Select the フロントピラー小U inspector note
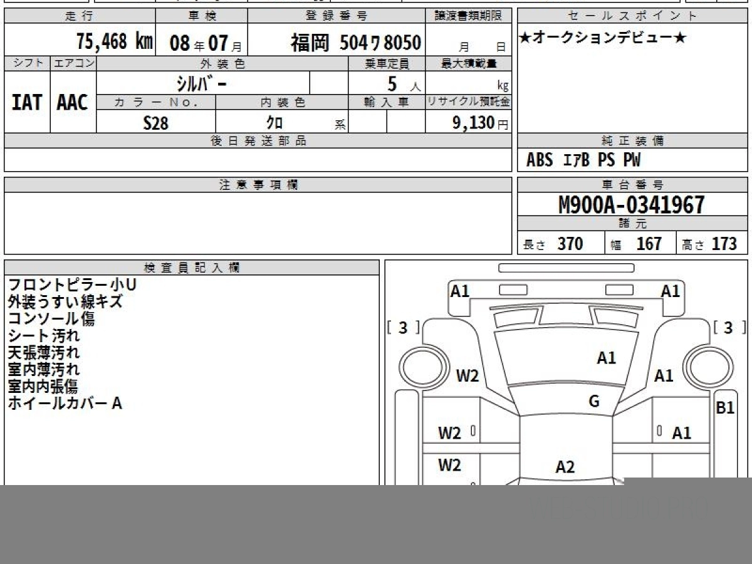The image size is (752, 564). point(72,285)
